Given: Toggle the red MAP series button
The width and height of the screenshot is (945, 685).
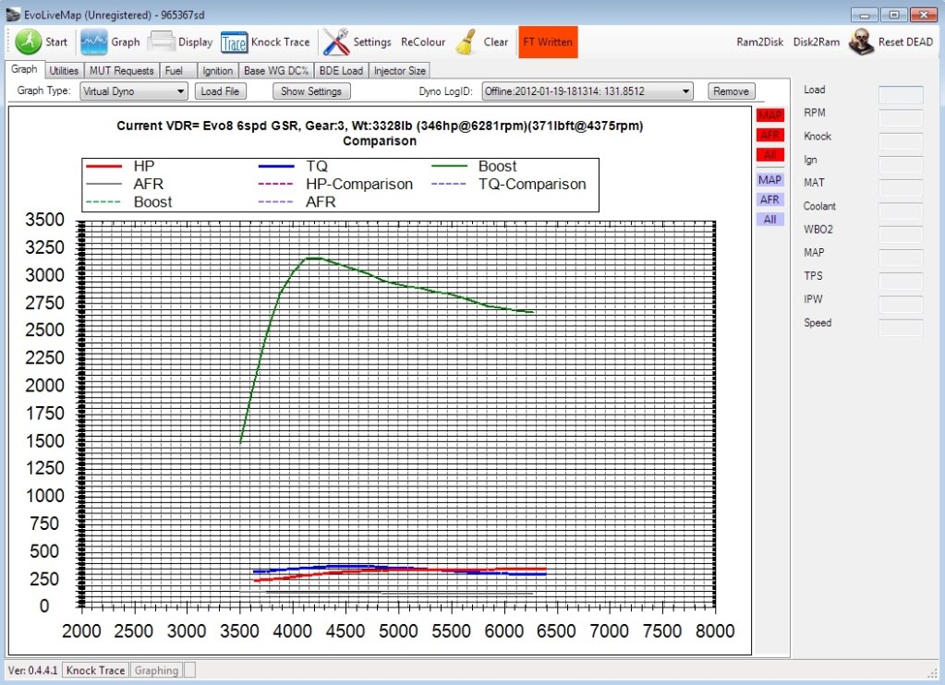Looking at the screenshot, I should (769, 115).
